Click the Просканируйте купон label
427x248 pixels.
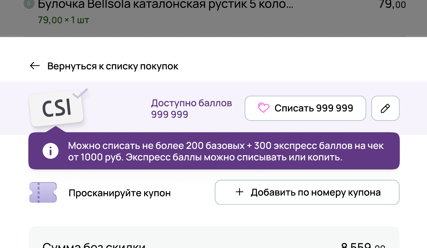pos(119,193)
